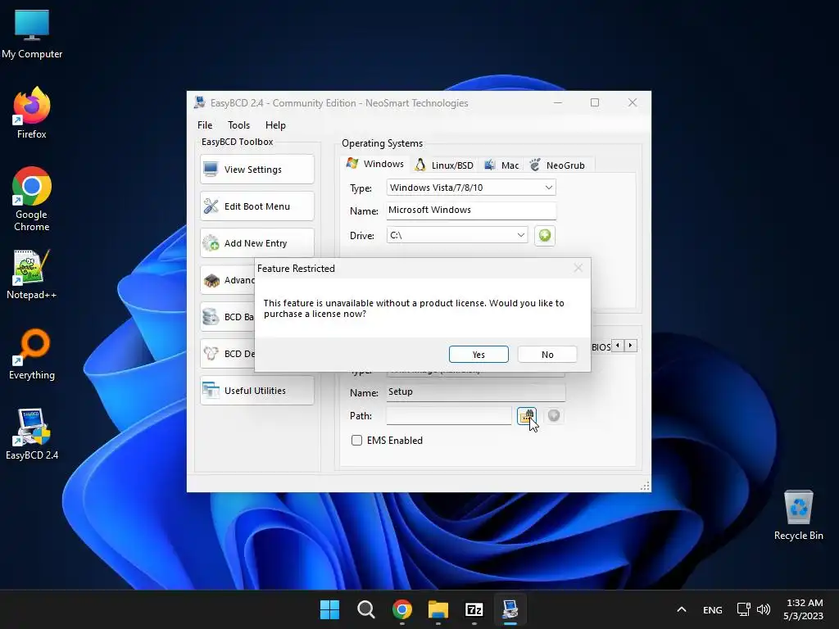This screenshot has width=839, height=629.
Task: Open Chrome from the taskbar
Action: point(401,609)
